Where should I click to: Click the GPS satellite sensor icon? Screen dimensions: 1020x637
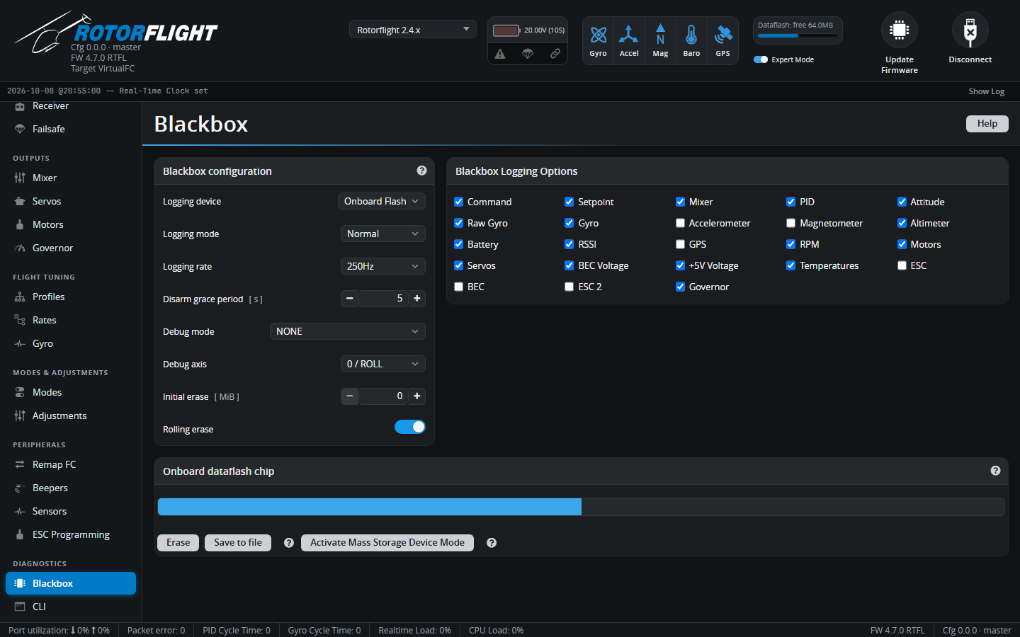(x=722, y=35)
